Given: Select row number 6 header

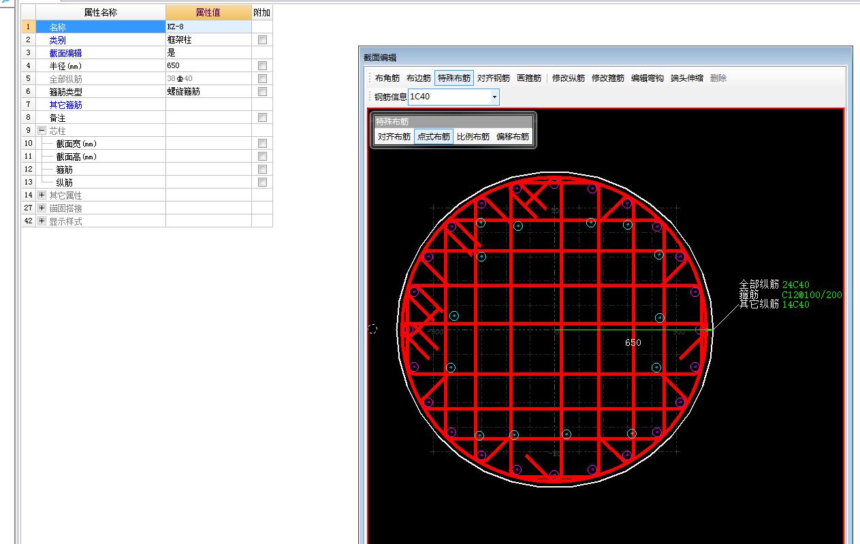Looking at the screenshot, I should click(x=29, y=92).
